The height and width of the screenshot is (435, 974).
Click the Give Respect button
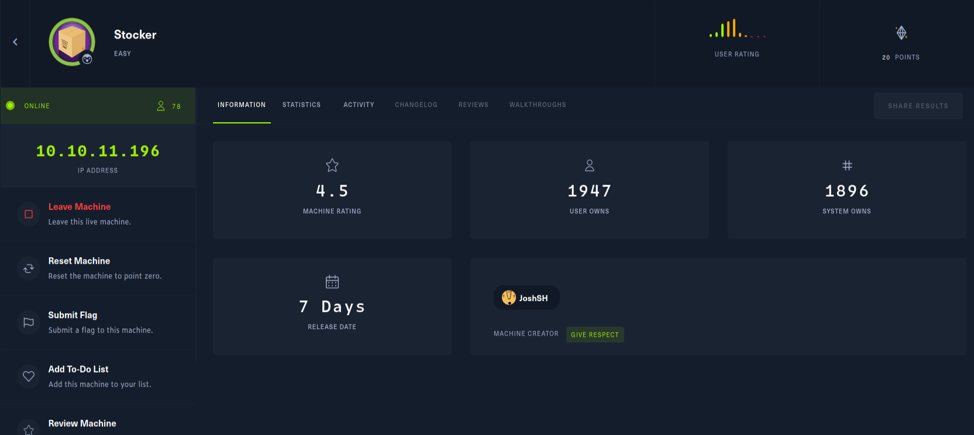click(595, 334)
